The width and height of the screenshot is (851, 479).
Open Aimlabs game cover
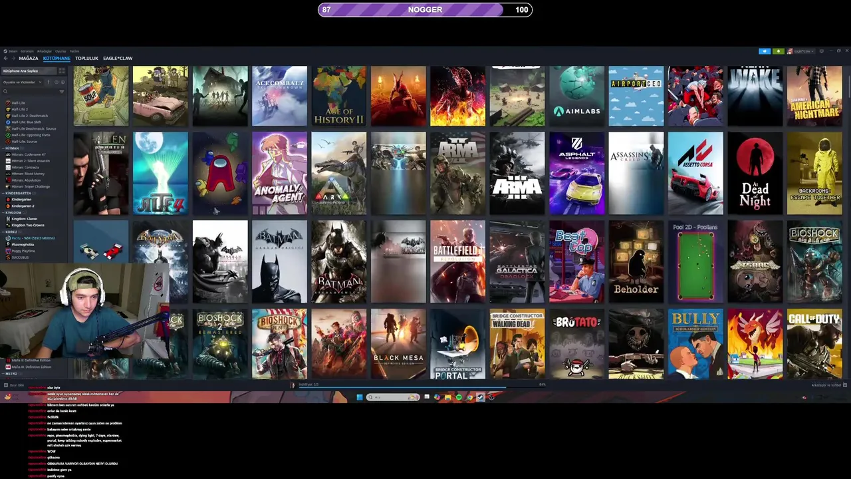pyautogui.click(x=577, y=96)
